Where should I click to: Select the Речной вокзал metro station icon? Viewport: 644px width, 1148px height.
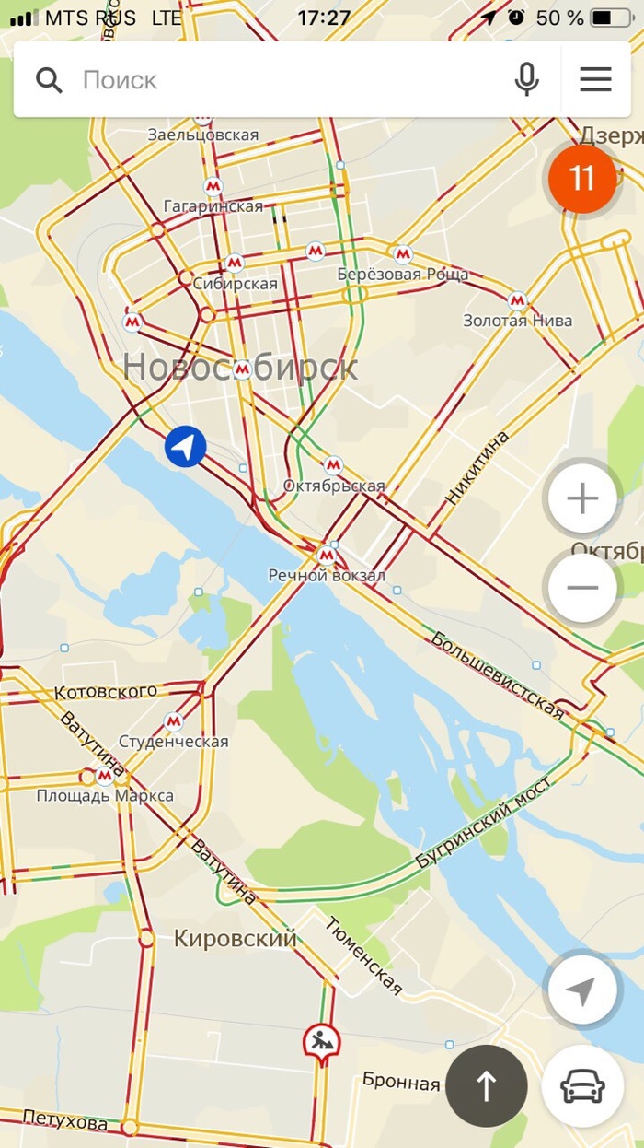click(x=326, y=556)
